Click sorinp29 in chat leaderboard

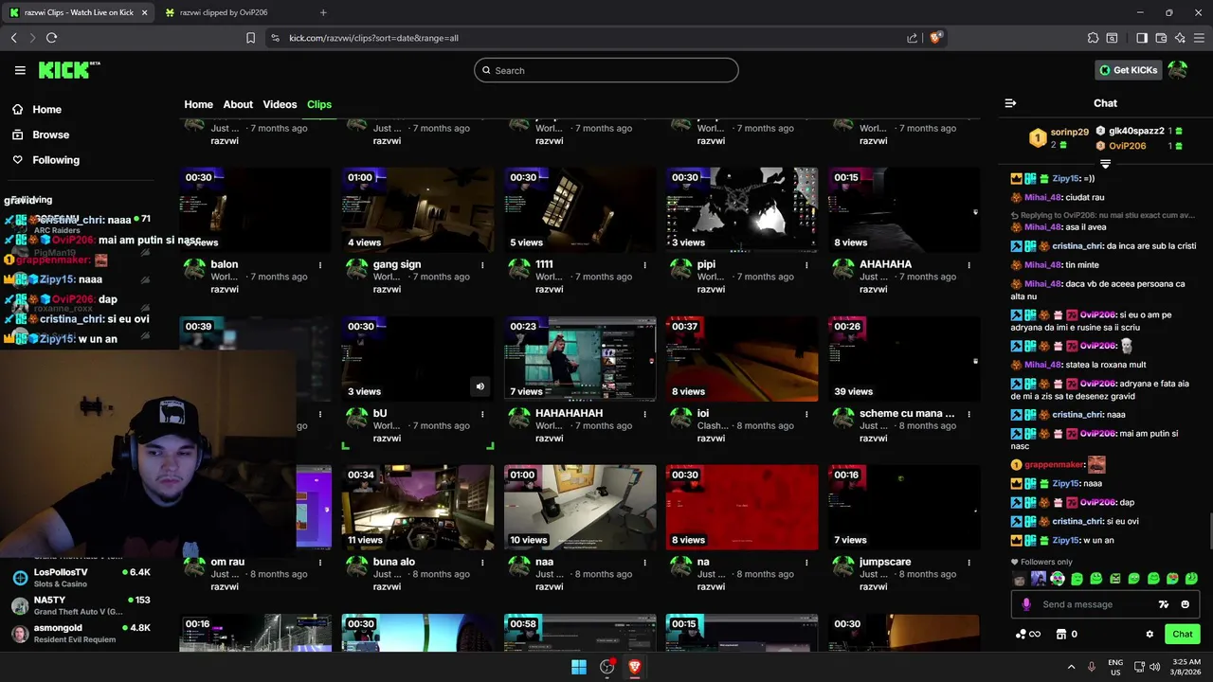(1070, 133)
